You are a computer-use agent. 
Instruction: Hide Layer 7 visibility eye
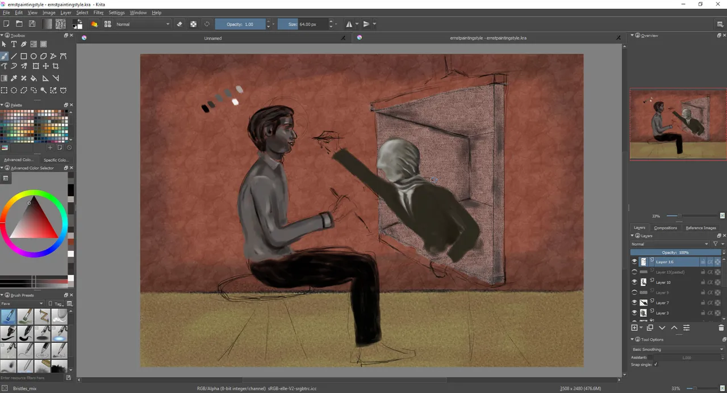tap(634, 302)
